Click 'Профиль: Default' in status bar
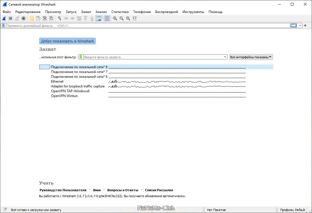The image size is (312, 213). pos(292,210)
